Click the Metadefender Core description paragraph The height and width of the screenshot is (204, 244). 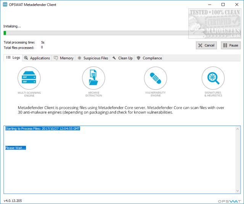coord(121,110)
